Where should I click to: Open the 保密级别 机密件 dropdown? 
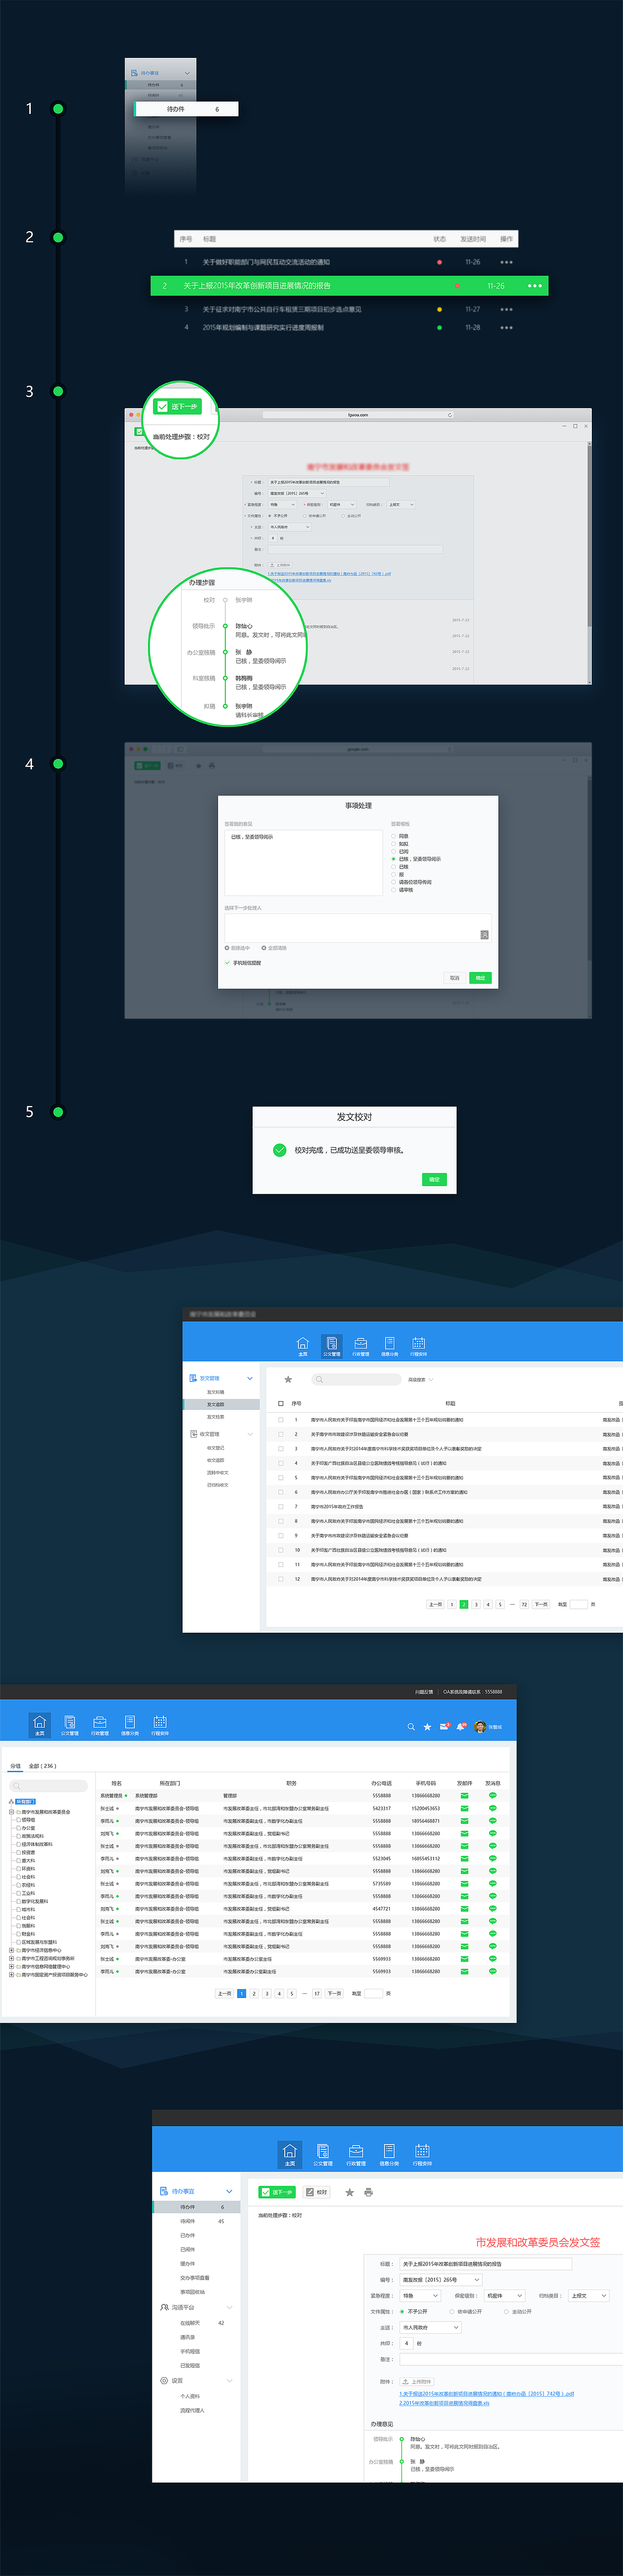tap(505, 2296)
